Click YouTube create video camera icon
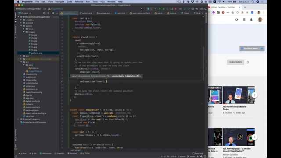281x158 pixels. (x=237, y=19)
